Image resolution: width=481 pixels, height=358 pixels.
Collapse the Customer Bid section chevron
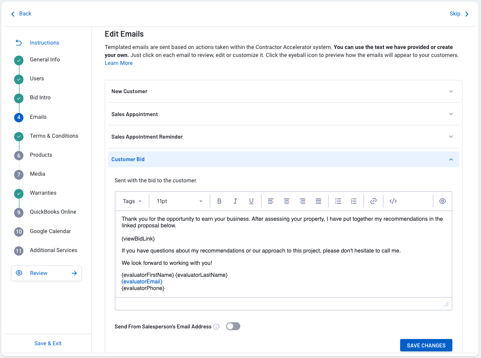pos(451,159)
